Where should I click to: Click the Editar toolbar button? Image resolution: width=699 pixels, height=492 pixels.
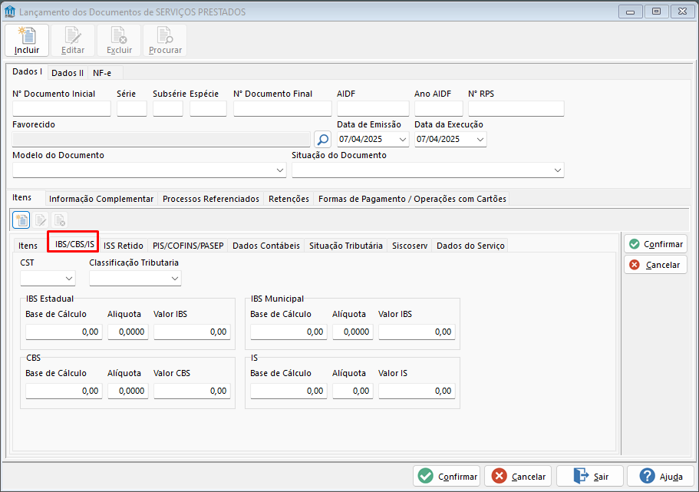73,40
